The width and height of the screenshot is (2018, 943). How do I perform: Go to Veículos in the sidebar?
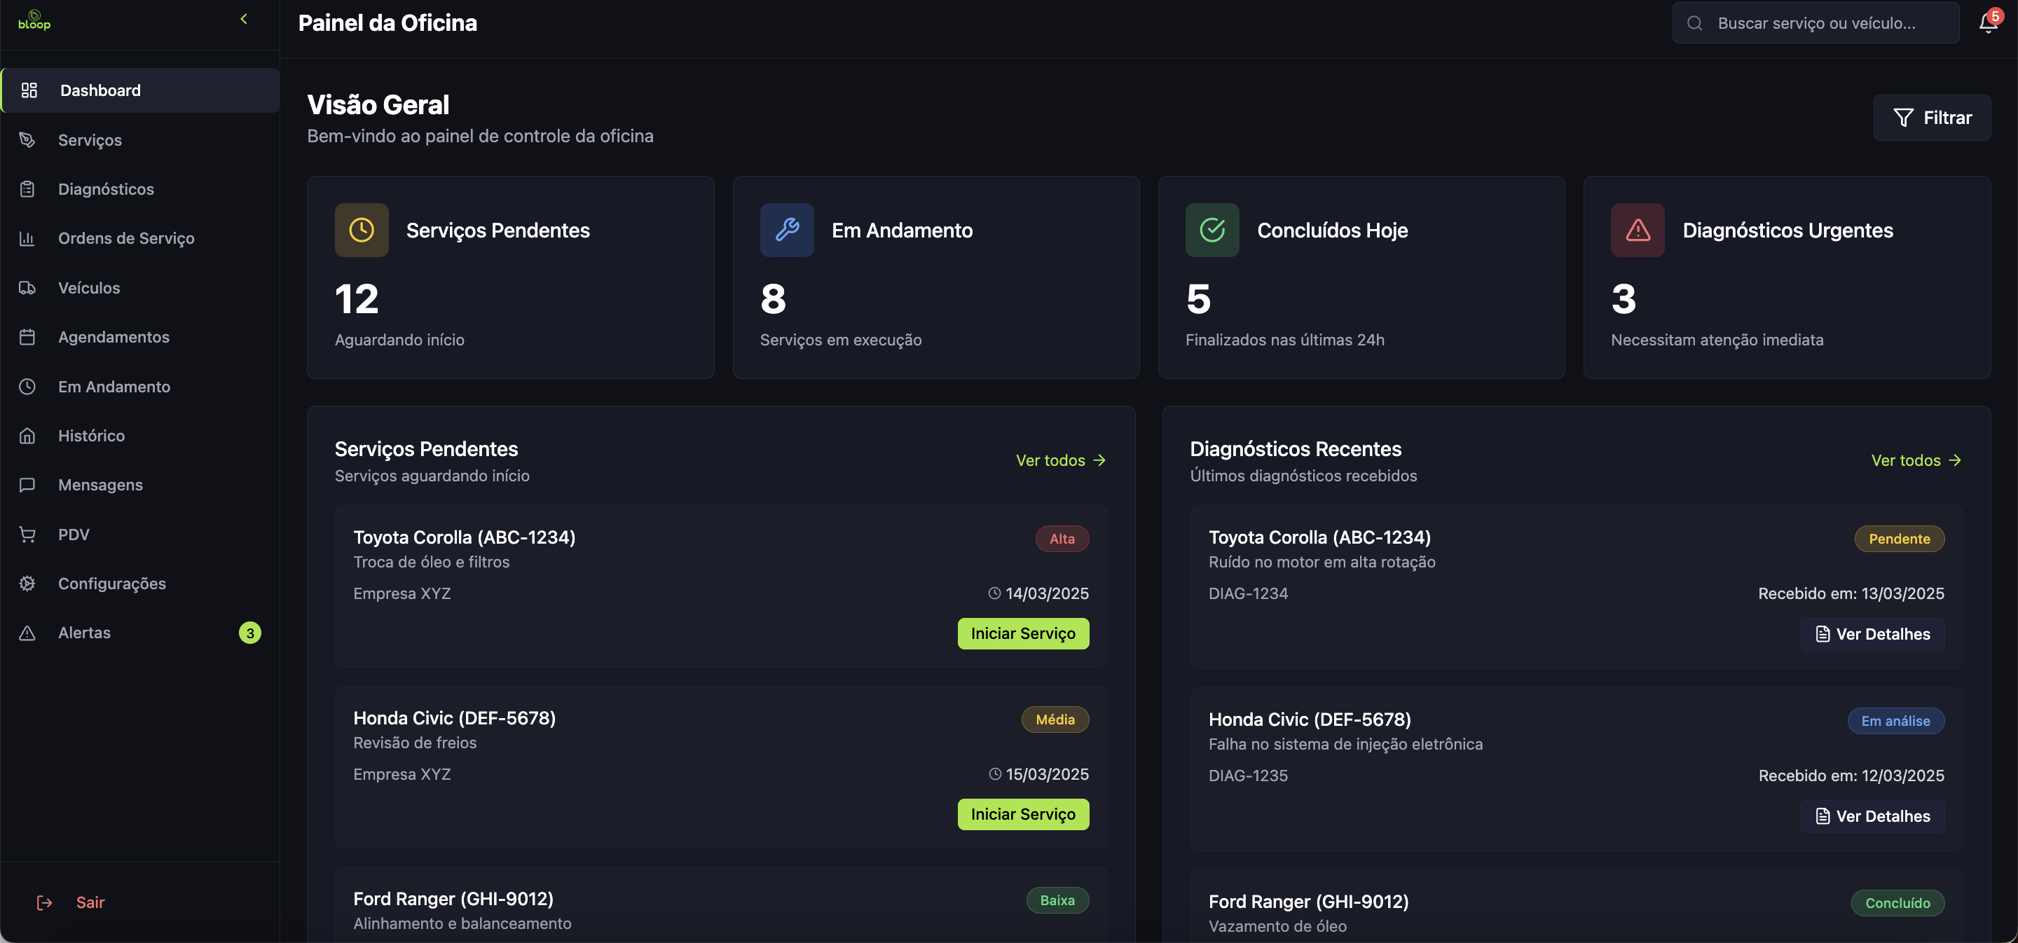[89, 287]
